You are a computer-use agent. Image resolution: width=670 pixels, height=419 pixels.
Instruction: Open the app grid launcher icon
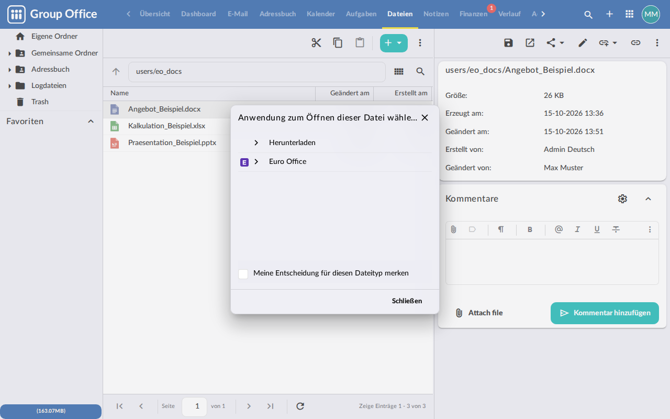[x=630, y=14]
